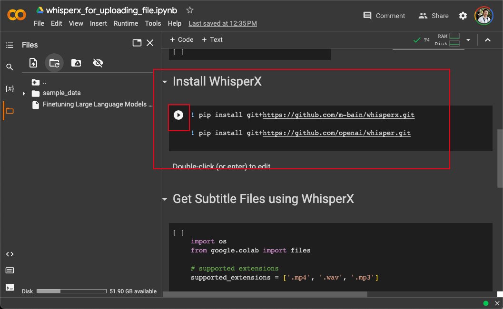Image resolution: width=503 pixels, height=309 pixels.
Task: Toggle hidden files visibility
Action: tap(98, 63)
